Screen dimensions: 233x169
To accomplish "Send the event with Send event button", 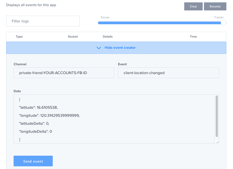I will [33, 161].
